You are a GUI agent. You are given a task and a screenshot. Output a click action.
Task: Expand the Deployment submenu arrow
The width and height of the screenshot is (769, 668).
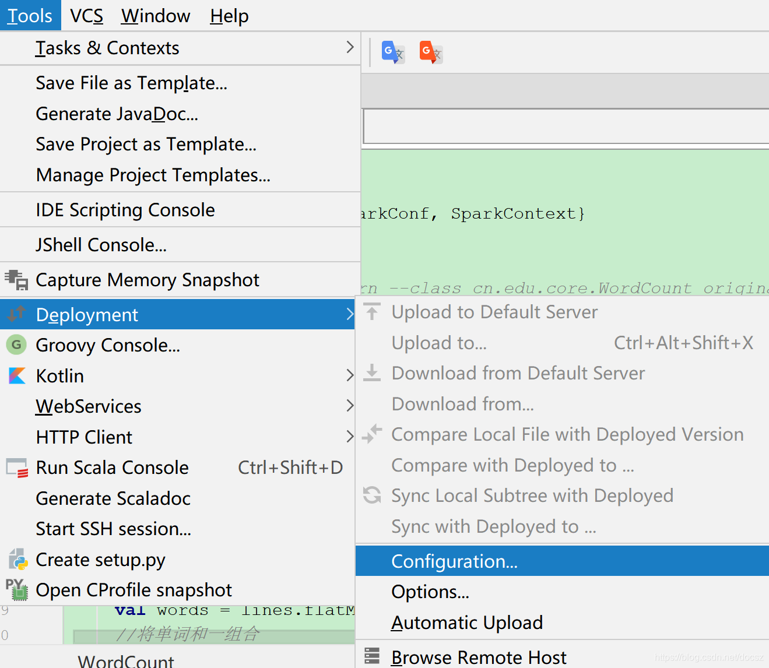coord(350,314)
